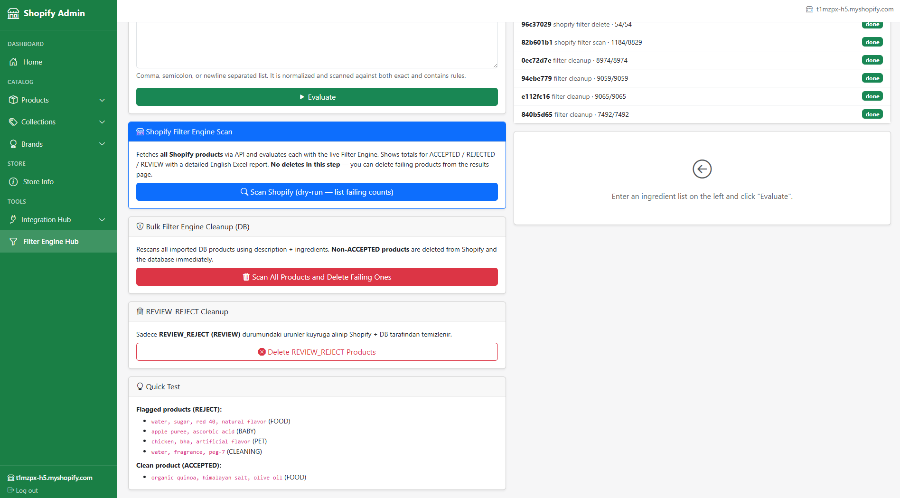
Task: Click the Collections tags icon
Action: [13, 122]
